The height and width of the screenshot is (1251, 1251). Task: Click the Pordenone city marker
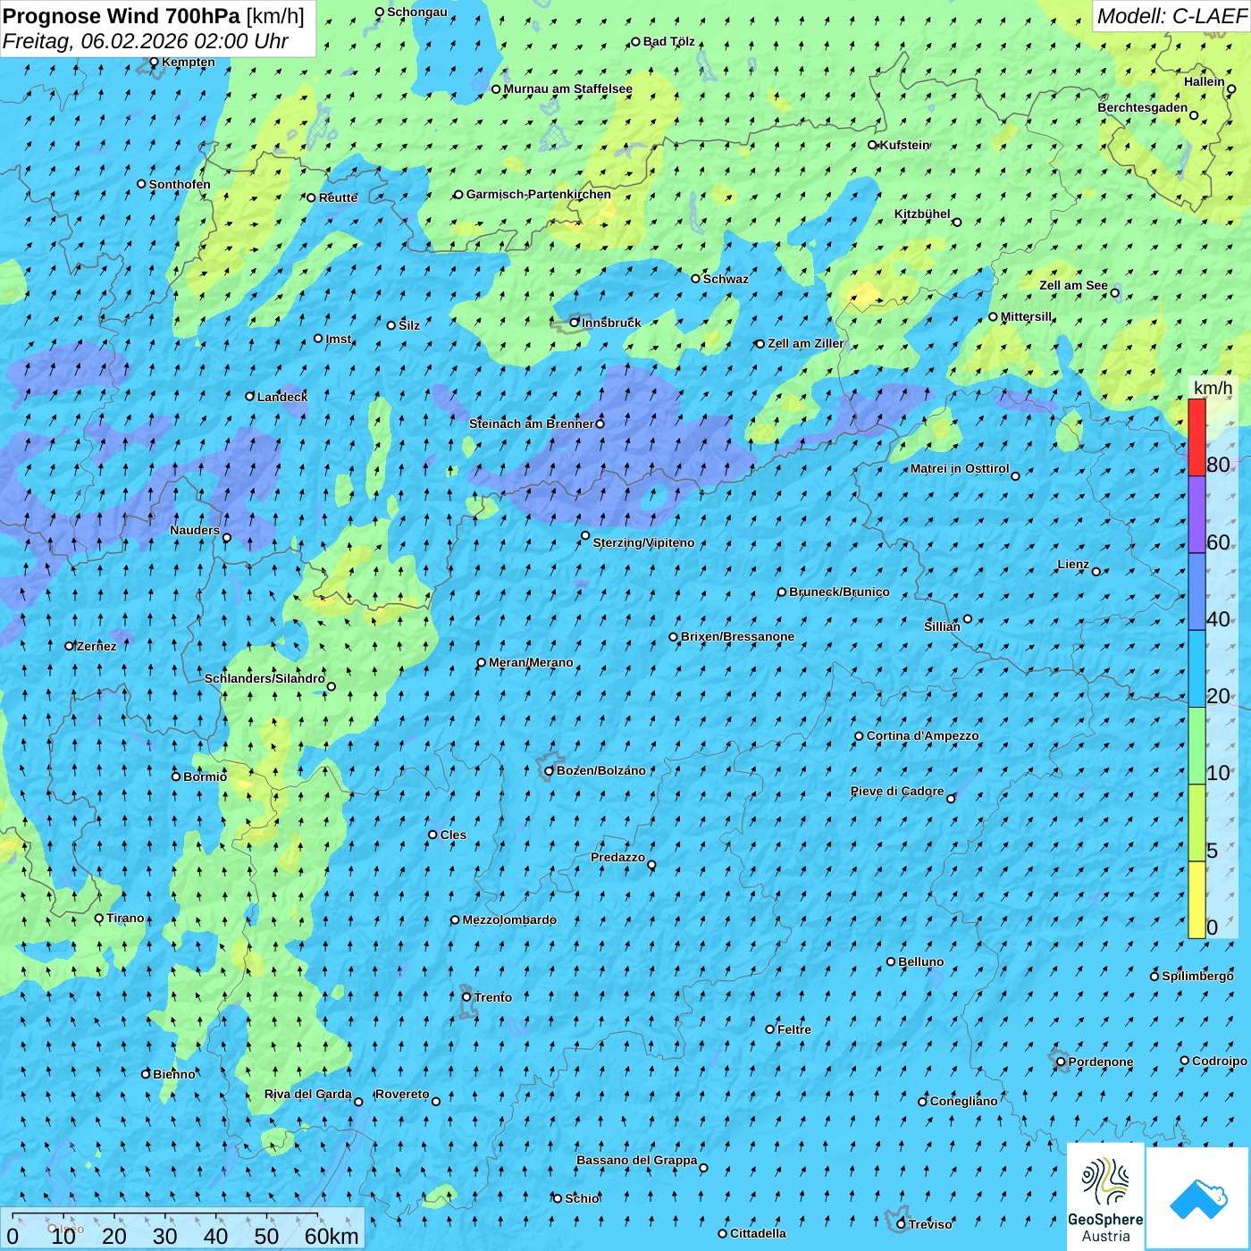click(x=1061, y=1062)
